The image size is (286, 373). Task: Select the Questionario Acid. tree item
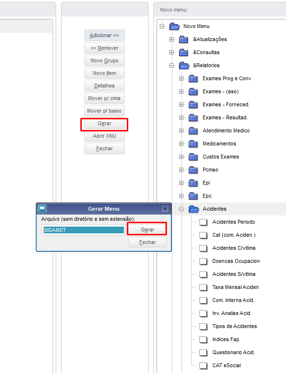pyautogui.click(x=234, y=352)
